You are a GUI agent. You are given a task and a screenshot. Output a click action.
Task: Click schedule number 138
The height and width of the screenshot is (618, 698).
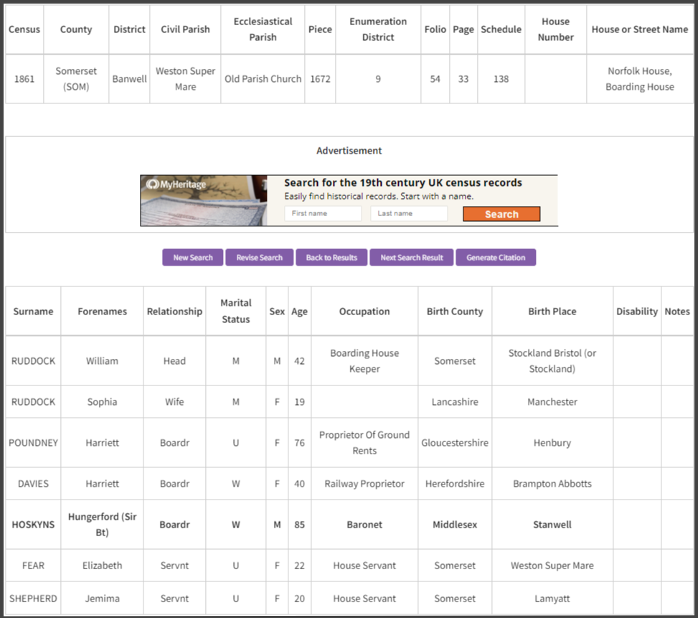(x=501, y=79)
